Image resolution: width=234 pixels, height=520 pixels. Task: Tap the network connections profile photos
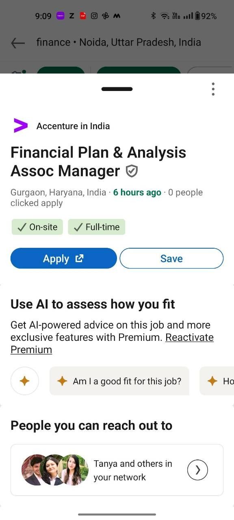[55, 470]
